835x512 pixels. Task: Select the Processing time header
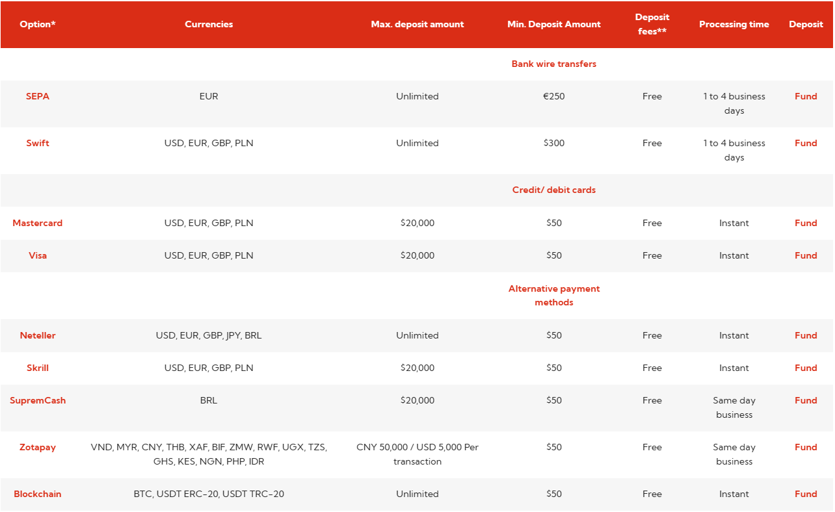[x=734, y=24]
